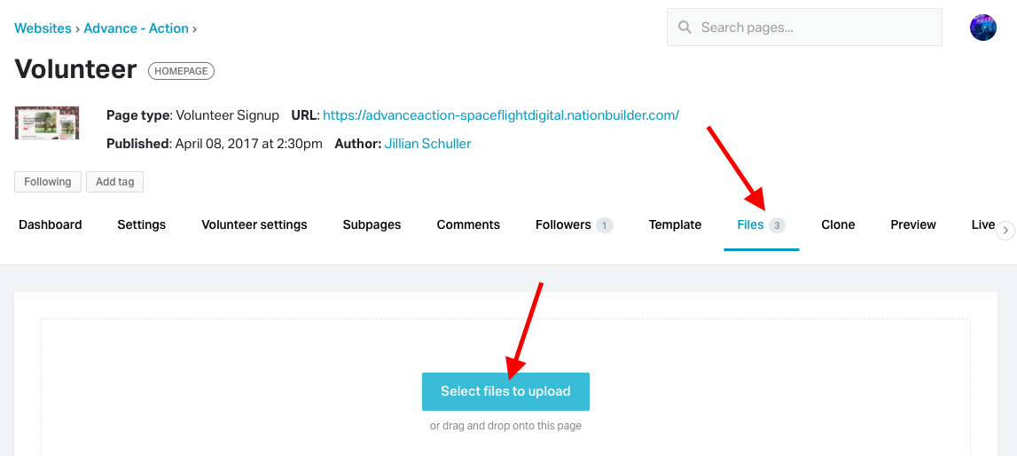Open the Volunteer settings tab
1017x456 pixels.
tap(254, 224)
